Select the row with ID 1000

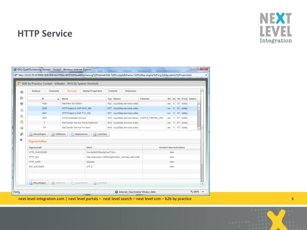click(112, 104)
